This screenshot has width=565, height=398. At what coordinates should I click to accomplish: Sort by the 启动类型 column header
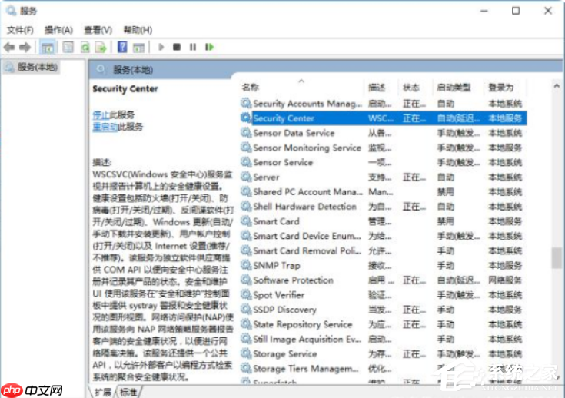point(454,87)
